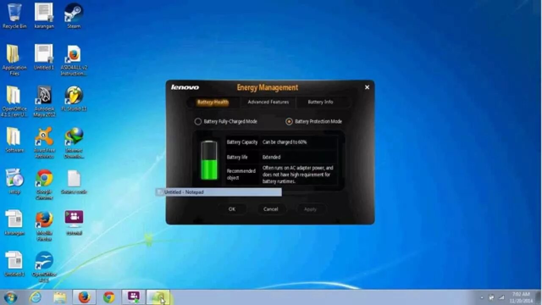Open Windows Explorer from the taskbar

pos(60,297)
